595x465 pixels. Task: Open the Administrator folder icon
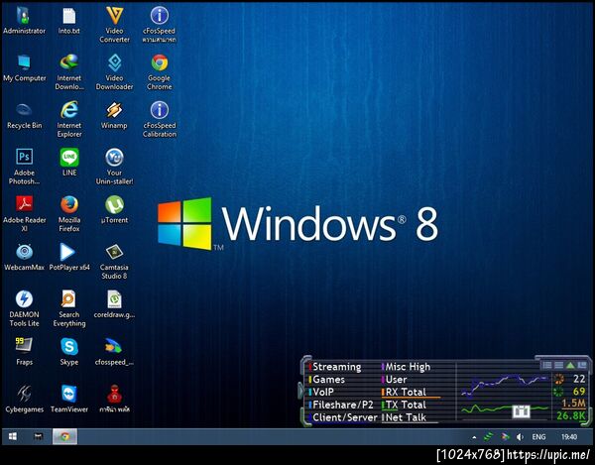pos(24,21)
